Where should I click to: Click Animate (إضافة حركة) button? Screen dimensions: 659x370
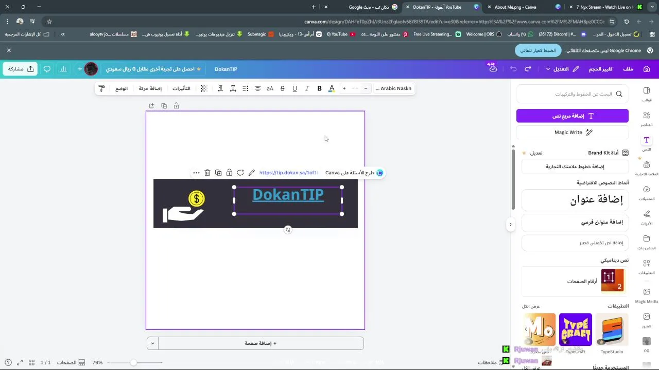tap(150, 88)
